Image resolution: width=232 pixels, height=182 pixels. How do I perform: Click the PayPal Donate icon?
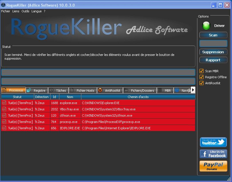213,166
